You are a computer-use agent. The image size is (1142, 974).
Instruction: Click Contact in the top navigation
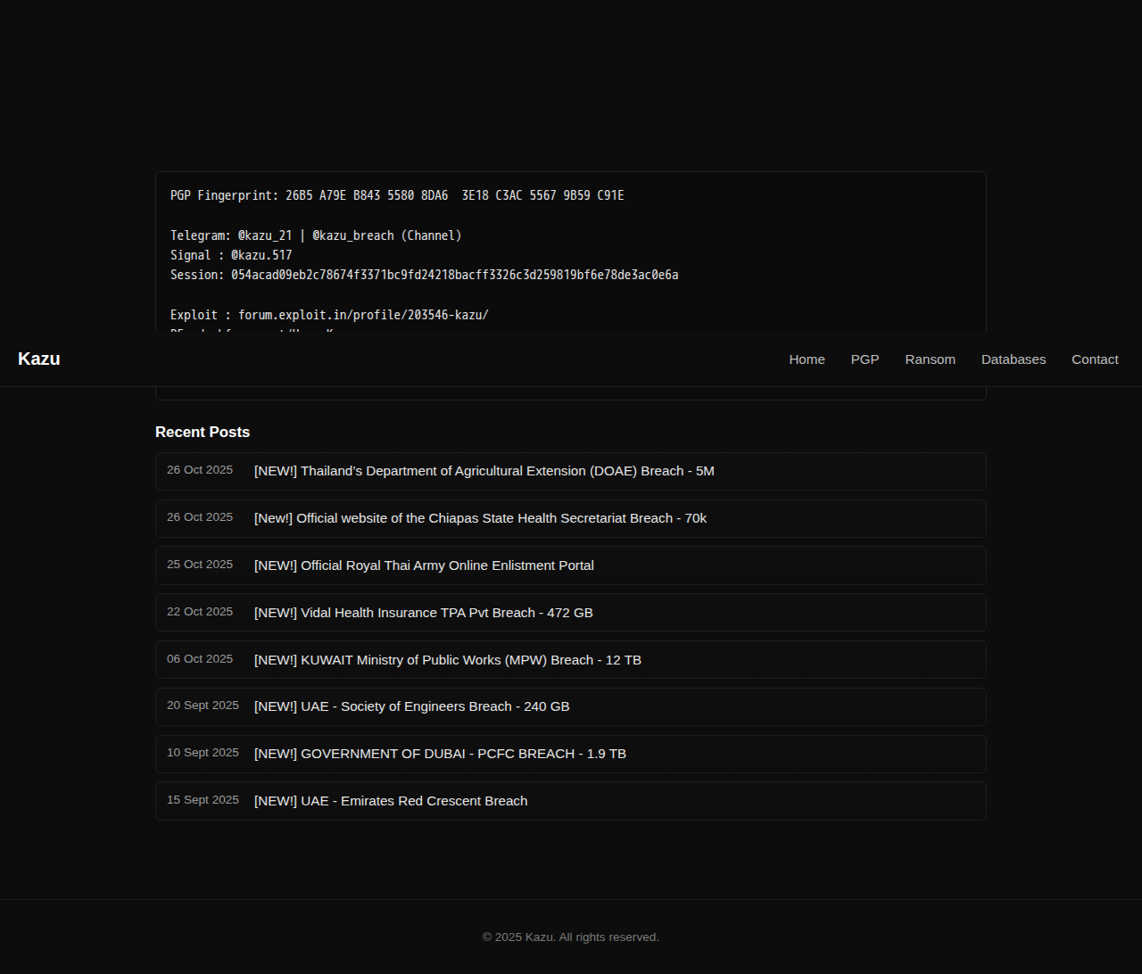coord(1094,359)
